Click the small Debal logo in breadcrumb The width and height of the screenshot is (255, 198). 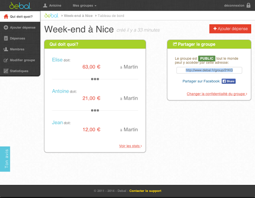coord(51,15)
